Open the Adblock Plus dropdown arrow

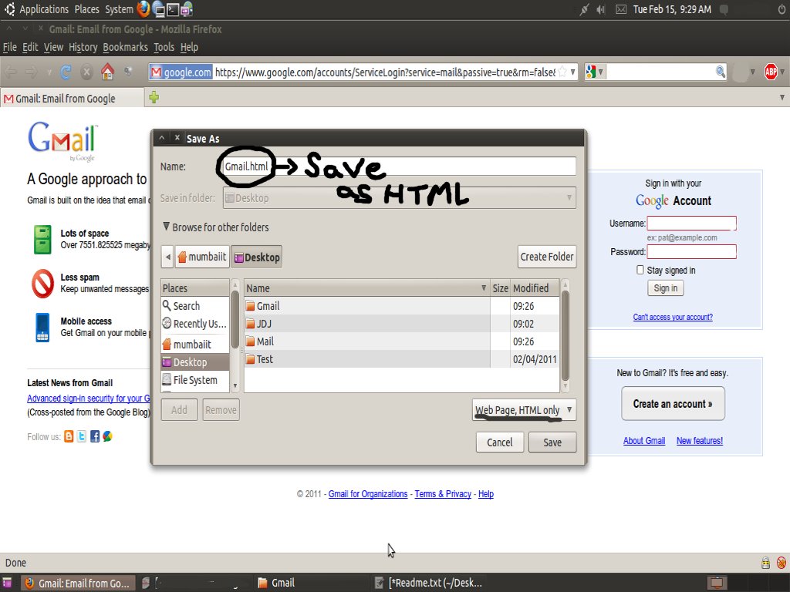click(x=782, y=72)
